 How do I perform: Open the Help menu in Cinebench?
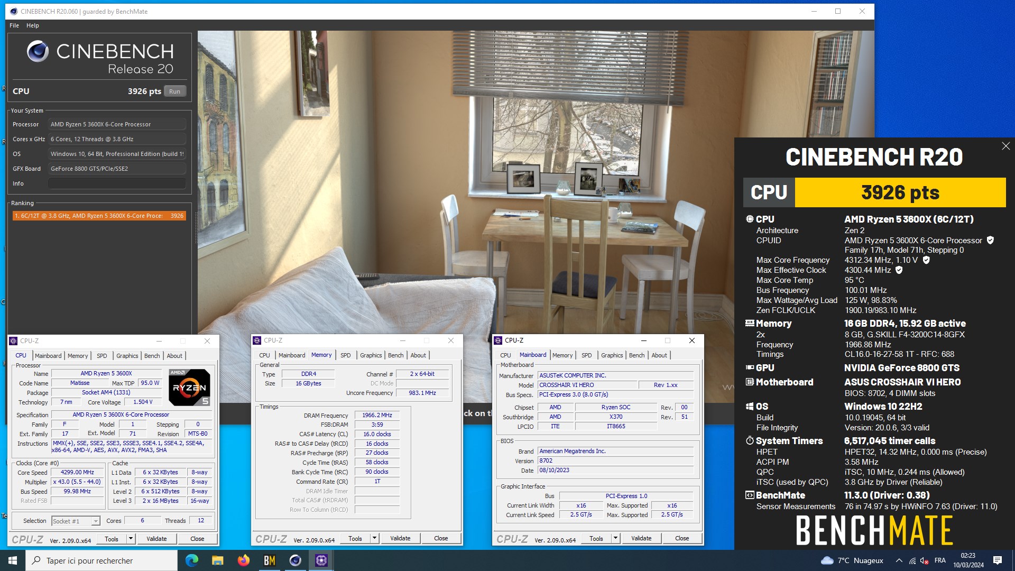tap(33, 25)
